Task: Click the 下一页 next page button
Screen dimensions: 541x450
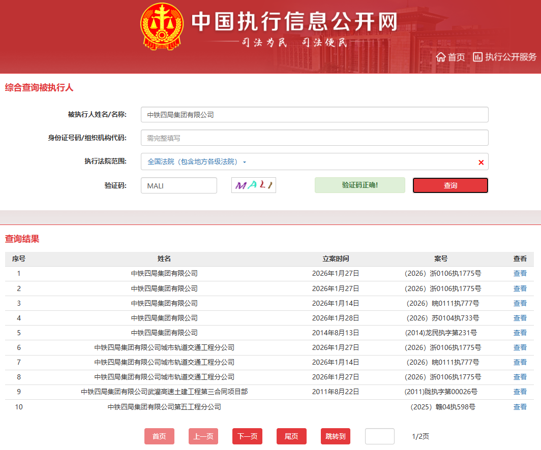Action: coord(247,436)
